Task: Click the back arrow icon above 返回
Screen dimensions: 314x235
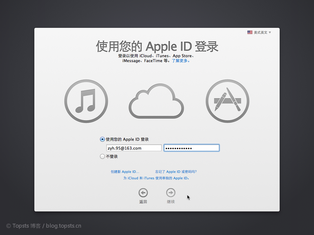Action: click(x=143, y=193)
